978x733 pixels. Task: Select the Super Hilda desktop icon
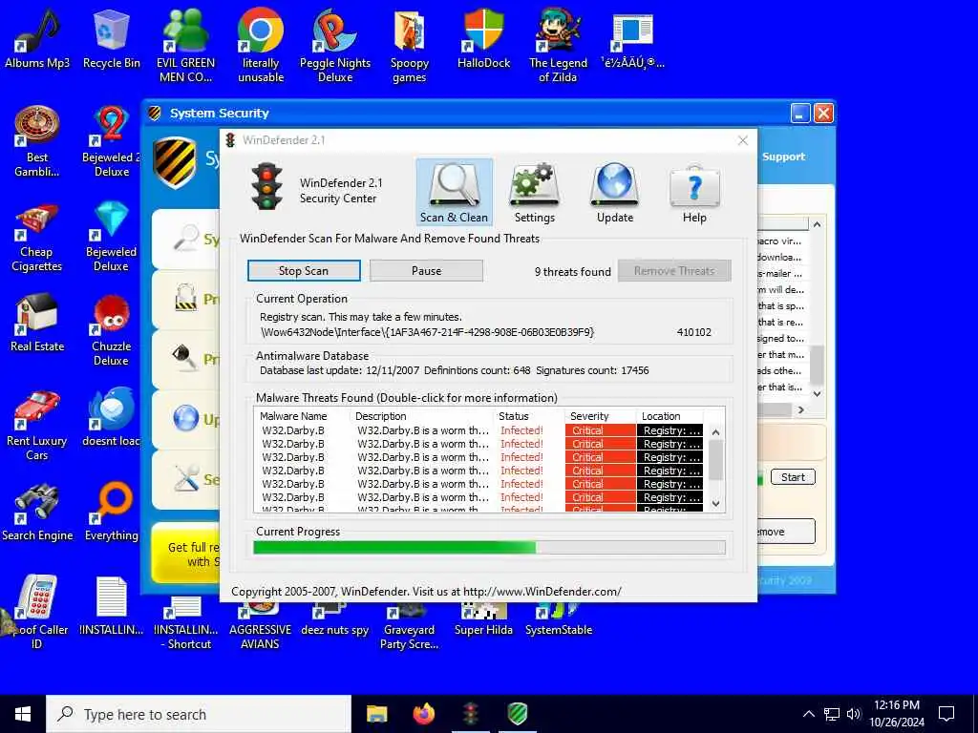click(483, 620)
